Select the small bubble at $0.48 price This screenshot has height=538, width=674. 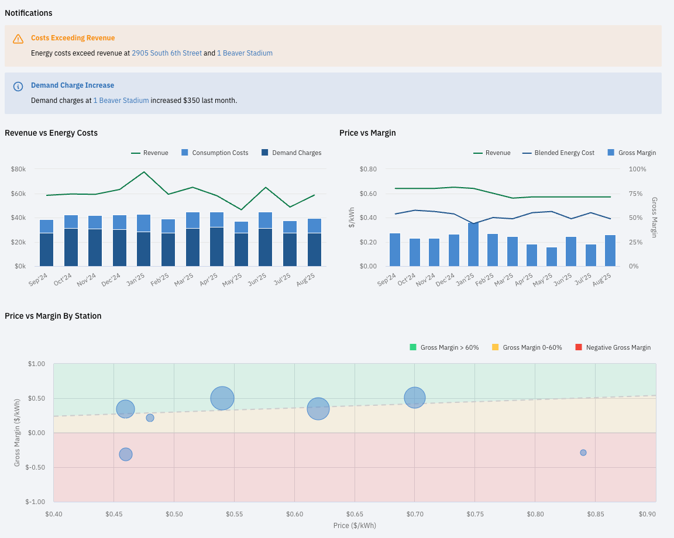coord(150,418)
